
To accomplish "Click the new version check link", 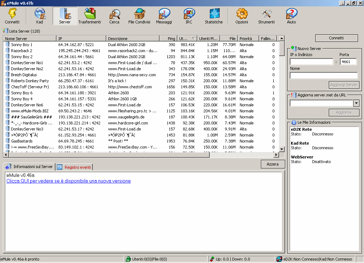I will (69, 181).
